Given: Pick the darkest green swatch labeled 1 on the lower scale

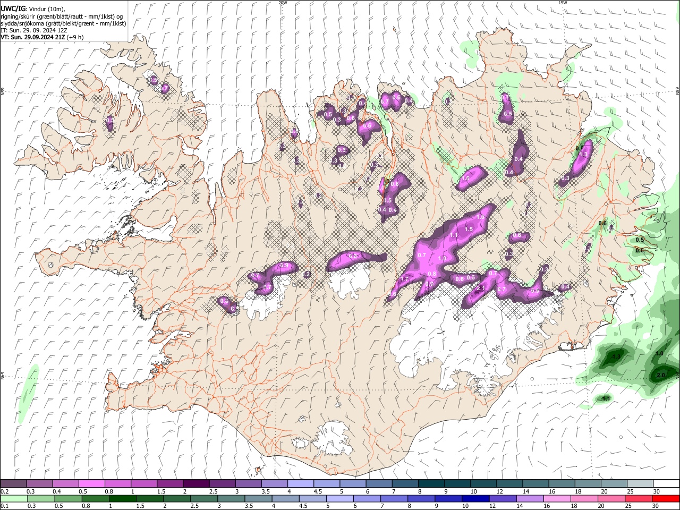Looking at the screenshot, I should pos(122,499).
